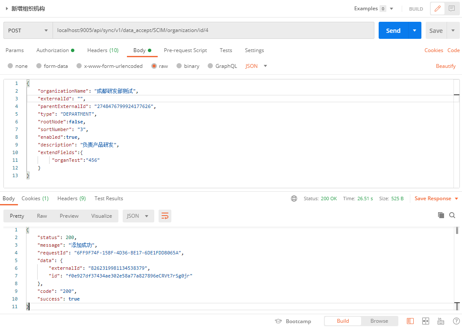Open the comments icon at top right
462x327 pixels.
(451, 9)
